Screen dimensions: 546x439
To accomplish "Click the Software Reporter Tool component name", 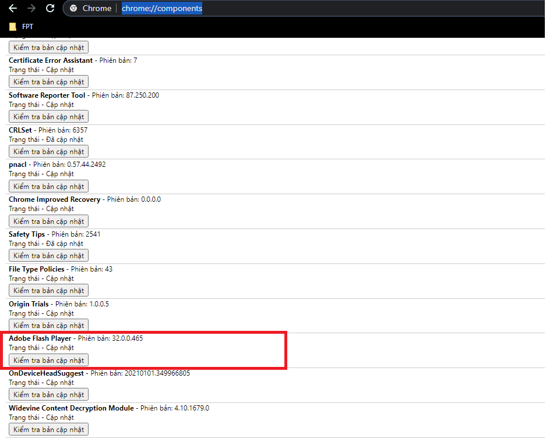I will point(47,95).
